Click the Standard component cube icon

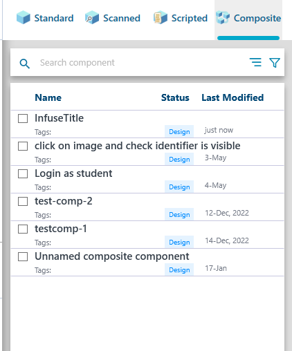click(x=24, y=17)
